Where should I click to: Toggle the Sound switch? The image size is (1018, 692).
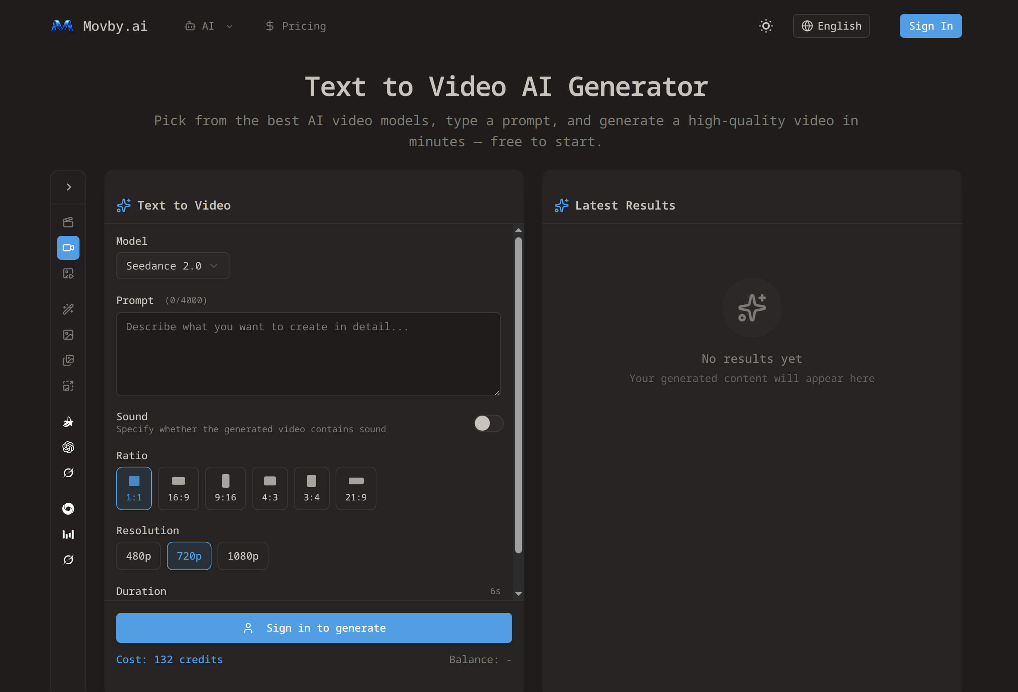pos(489,423)
